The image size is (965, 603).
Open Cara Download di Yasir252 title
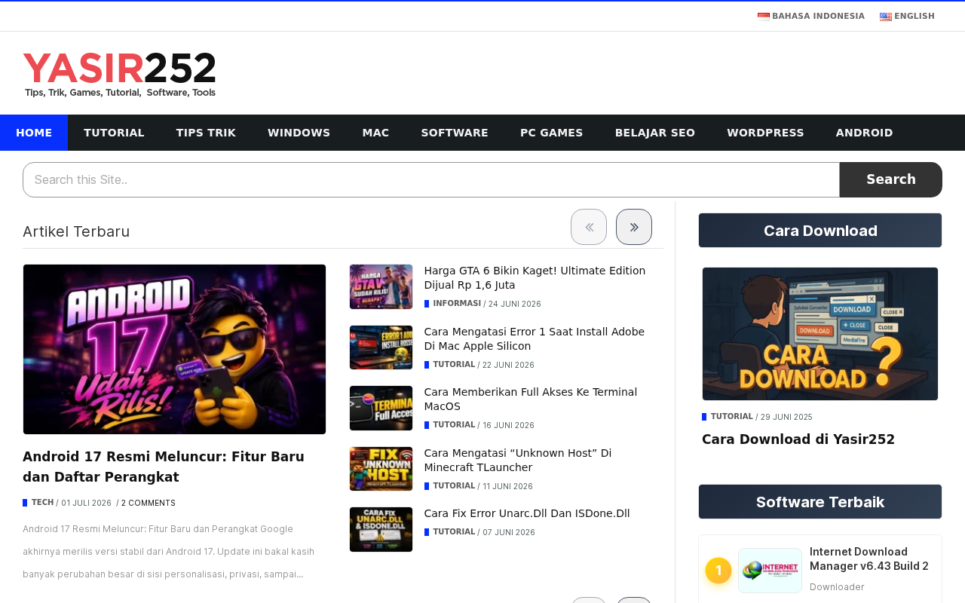[x=798, y=439]
